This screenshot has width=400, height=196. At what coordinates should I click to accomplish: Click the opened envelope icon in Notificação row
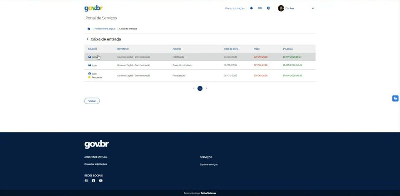90,57
